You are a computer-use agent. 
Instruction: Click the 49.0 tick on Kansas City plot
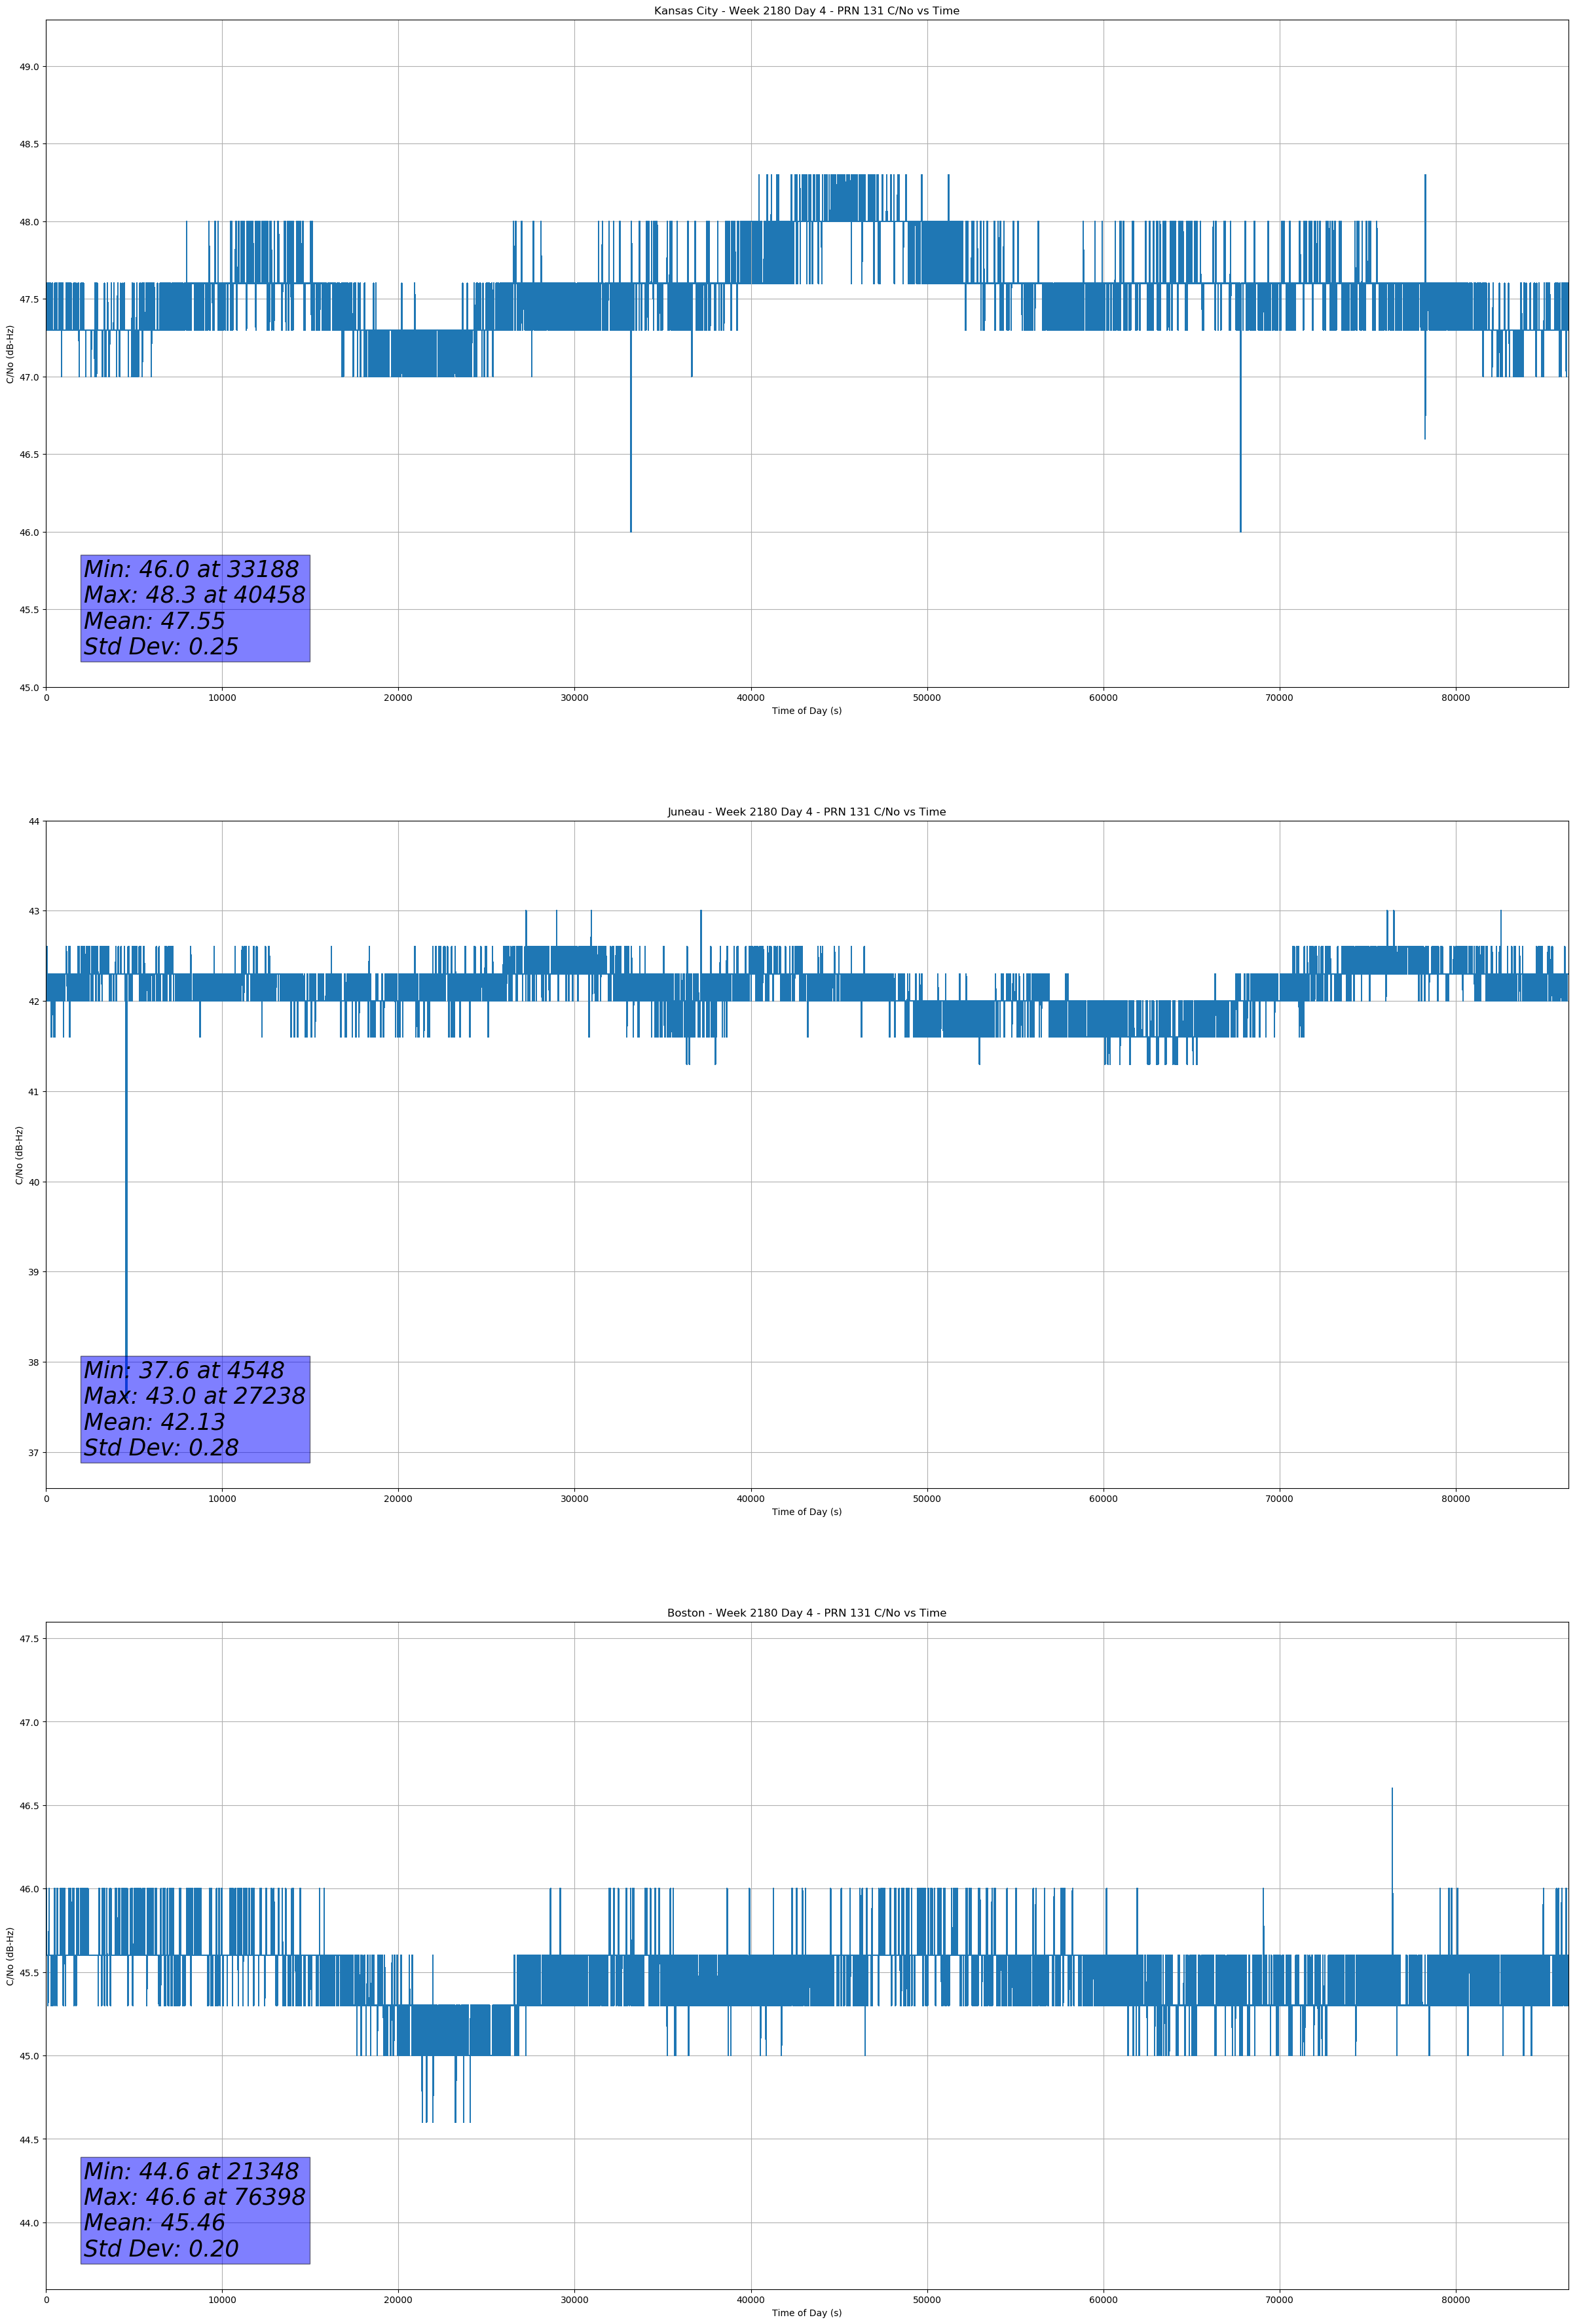click(x=29, y=67)
